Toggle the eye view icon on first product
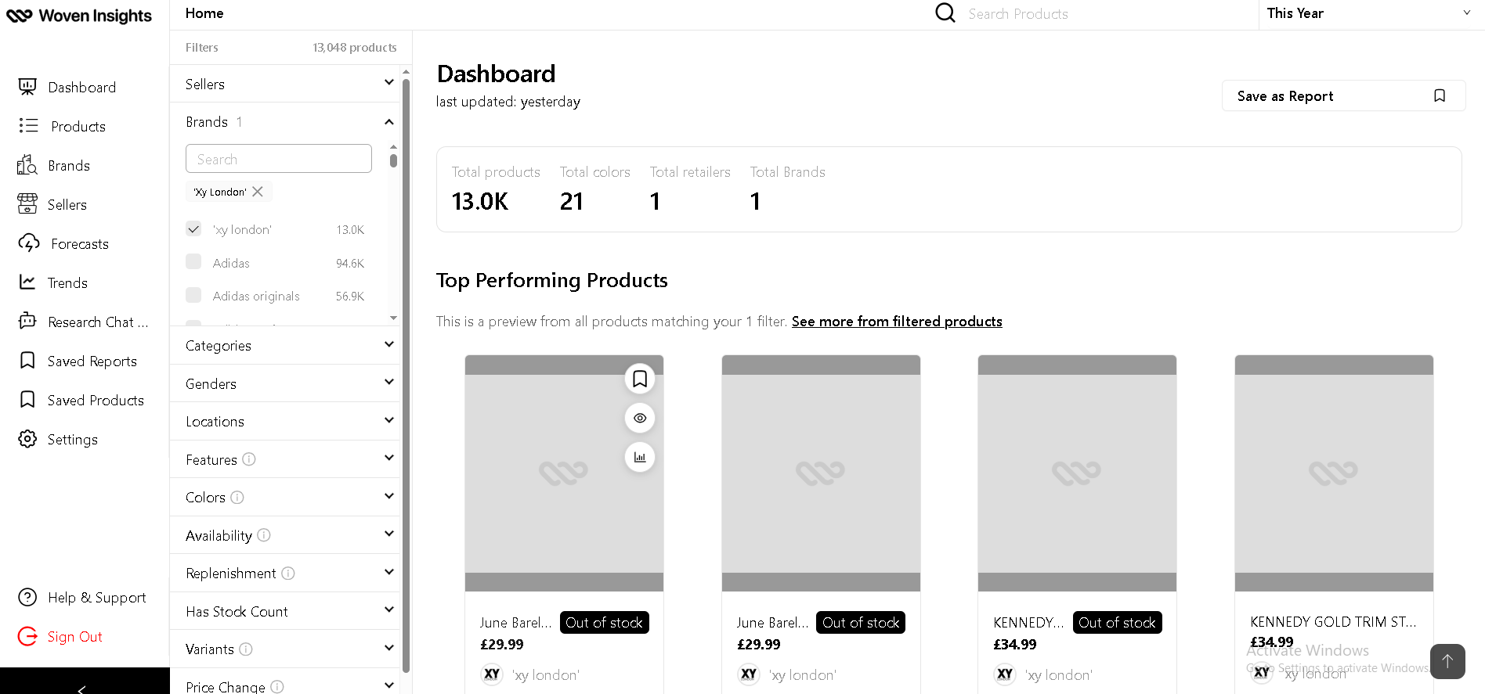 coord(640,419)
